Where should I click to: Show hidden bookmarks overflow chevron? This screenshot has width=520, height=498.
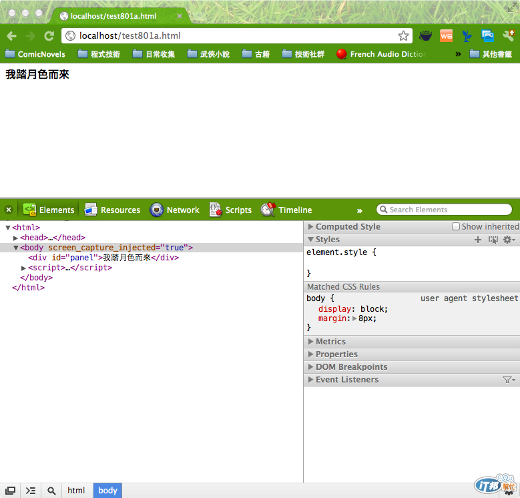458,53
